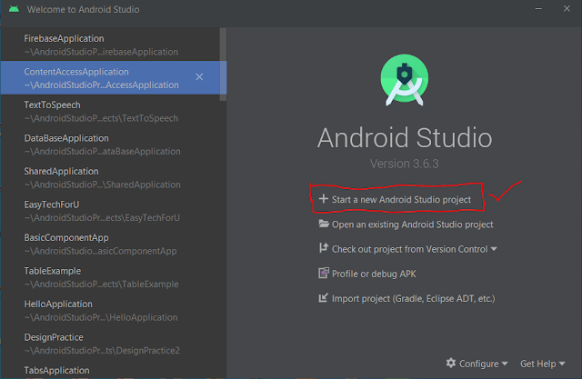The height and width of the screenshot is (379, 582).
Task: Click the Profile or debug APK icon
Action: click(x=324, y=273)
